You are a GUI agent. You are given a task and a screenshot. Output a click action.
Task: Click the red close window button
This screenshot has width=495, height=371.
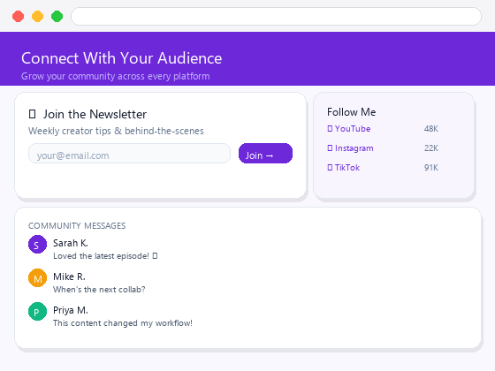(18, 17)
